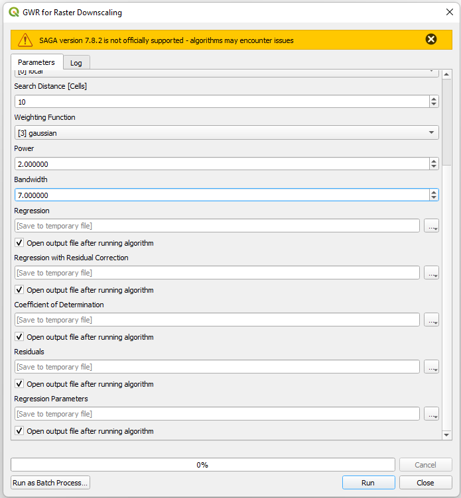The height and width of the screenshot is (498, 461).
Task: Disable open output for Coefficient of Determination
Action: tap(19, 337)
